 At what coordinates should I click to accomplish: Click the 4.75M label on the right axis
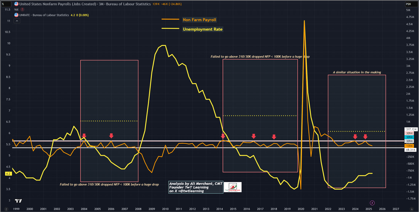click(x=410, y=17)
